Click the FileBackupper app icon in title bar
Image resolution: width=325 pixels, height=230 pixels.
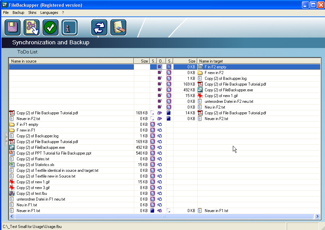point(5,5)
